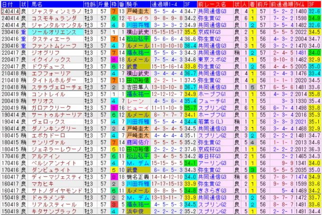Image resolution: width=322 pixels, height=215 pixels.
Task: Select horse name サートゥルナーリア
Action: click(57, 115)
